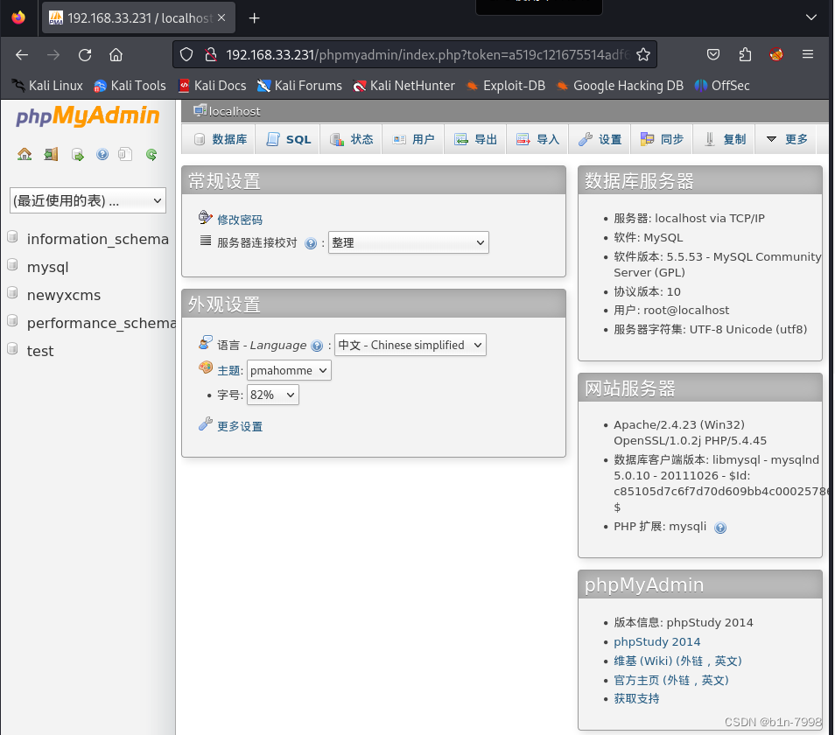Open the 复制 tab
This screenshot has height=735, width=835.
coord(724,139)
